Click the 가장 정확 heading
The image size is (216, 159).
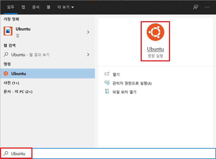pyautogui.click(x=11, y=19)
